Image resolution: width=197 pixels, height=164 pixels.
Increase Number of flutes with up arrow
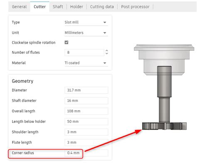tap(107, 51)
